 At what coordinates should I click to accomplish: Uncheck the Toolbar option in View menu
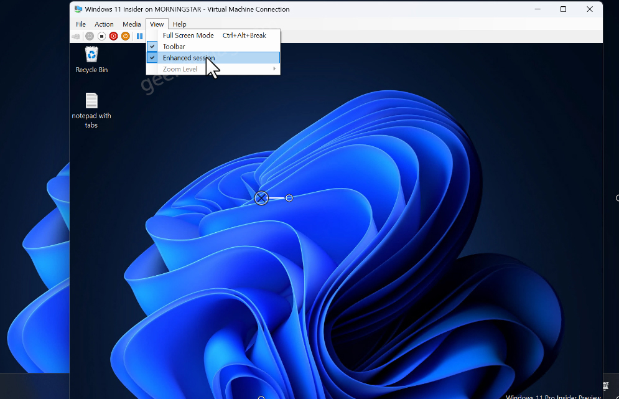(x=213, y=47)
